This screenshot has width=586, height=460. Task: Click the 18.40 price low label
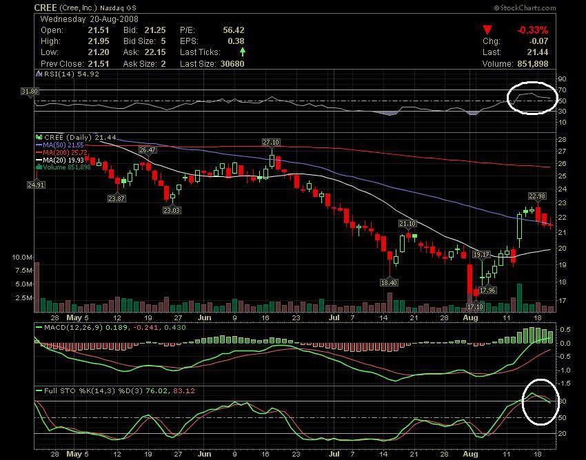coord(389,282)
